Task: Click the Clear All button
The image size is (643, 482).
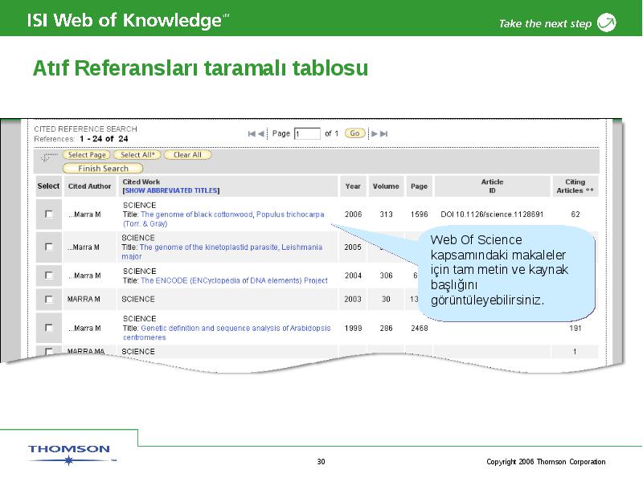Action: [187, 155]
